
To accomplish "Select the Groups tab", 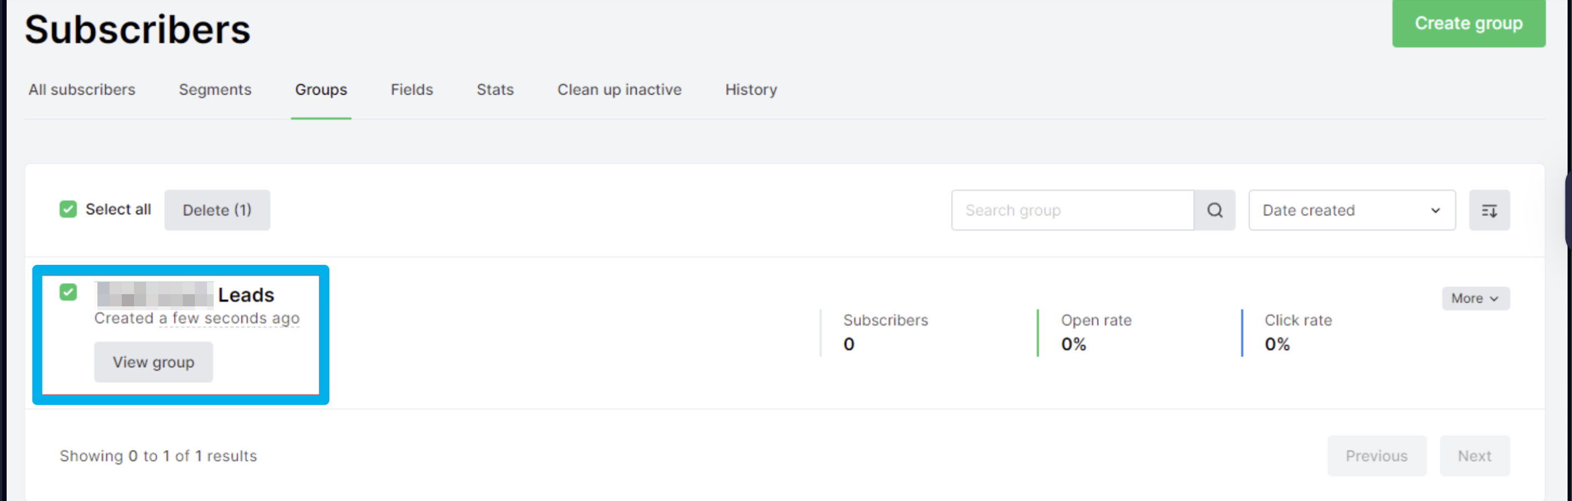I will pyautogui.click(x=321, y=90).
